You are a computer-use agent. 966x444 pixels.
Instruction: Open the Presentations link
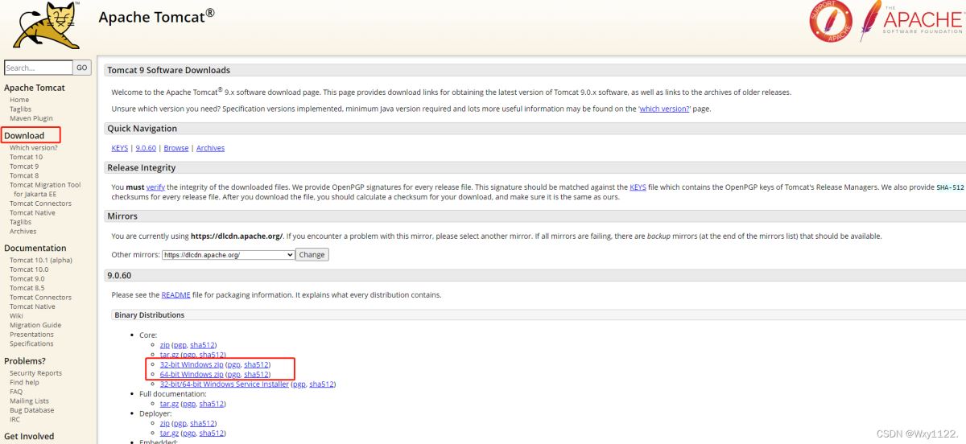[x=31, y=335]
